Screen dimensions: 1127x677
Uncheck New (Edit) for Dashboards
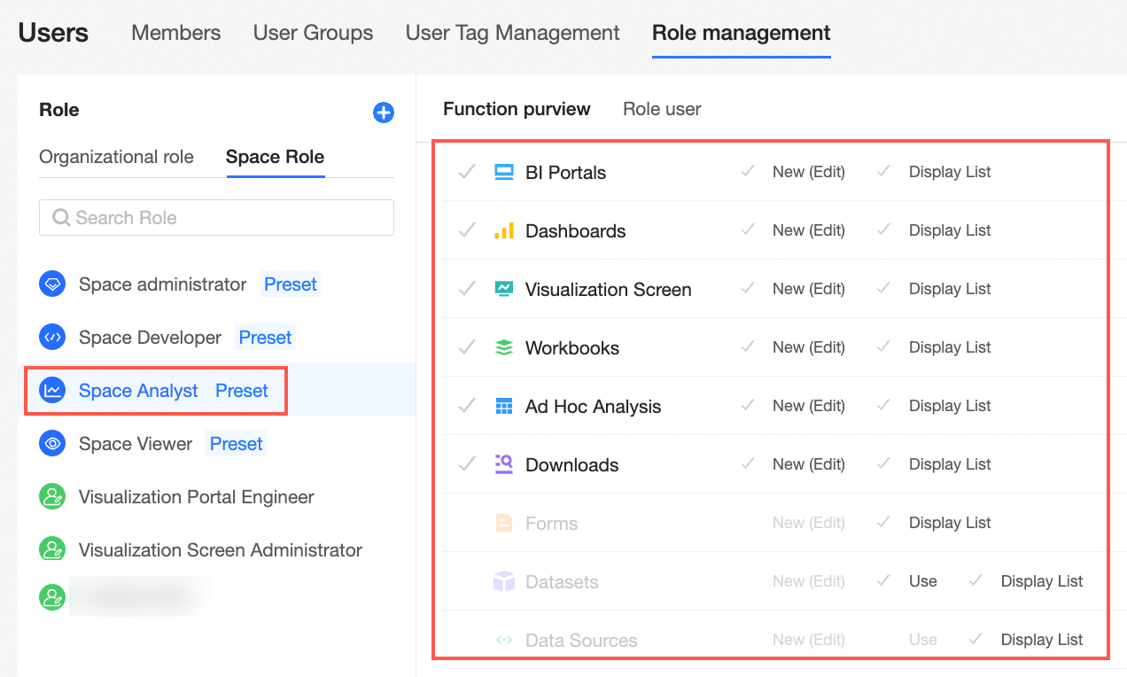(748, 230)
